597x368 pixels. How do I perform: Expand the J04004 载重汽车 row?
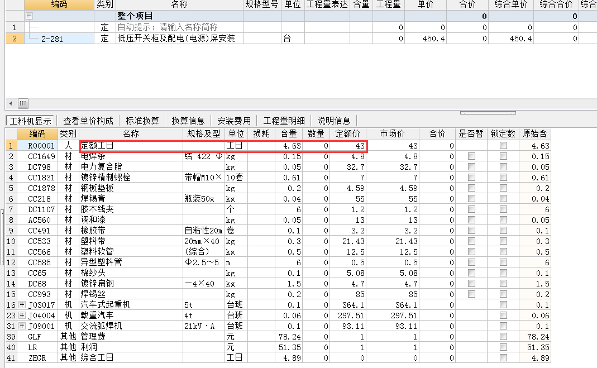click(22, 316)
